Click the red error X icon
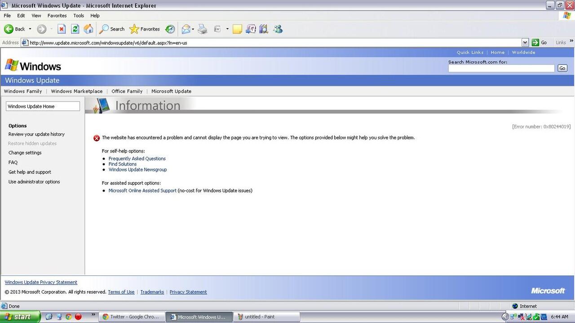 [97, 138]
